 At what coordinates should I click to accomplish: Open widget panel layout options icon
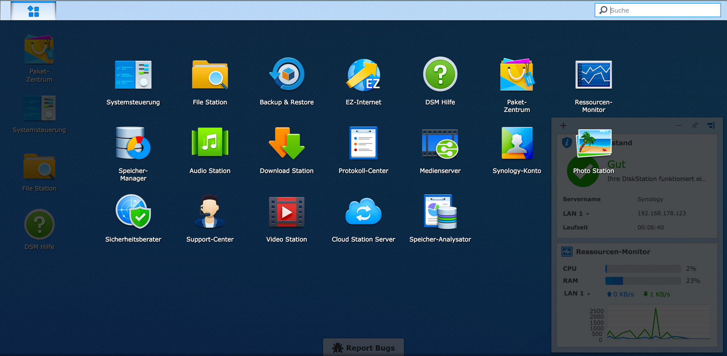point(711,126)
